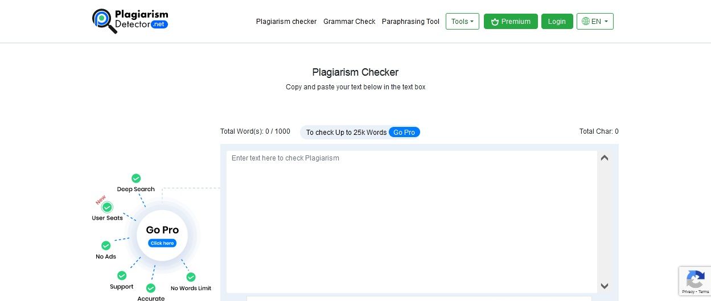Click the globe language icon
Screen dimensions: 711x301
pos(585,22)
